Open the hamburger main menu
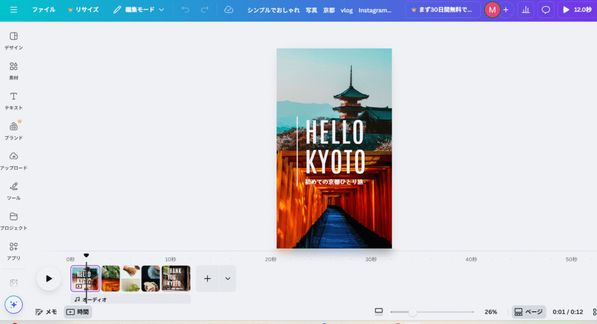597x324 pixels. [x=13, y=10]
